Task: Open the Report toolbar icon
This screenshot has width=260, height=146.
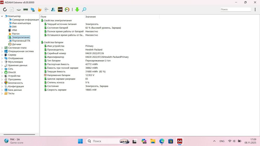Action: tap(12, 10)
